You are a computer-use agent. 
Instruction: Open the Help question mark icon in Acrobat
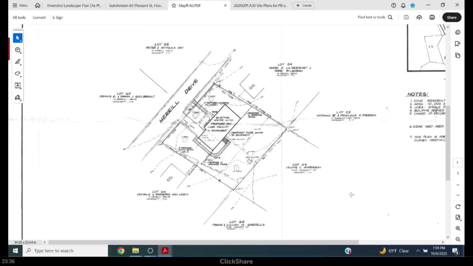tap(394, 5)
